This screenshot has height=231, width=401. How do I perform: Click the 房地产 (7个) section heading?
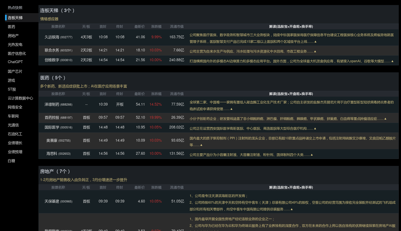pyautogui.click(x=55, y=172)
